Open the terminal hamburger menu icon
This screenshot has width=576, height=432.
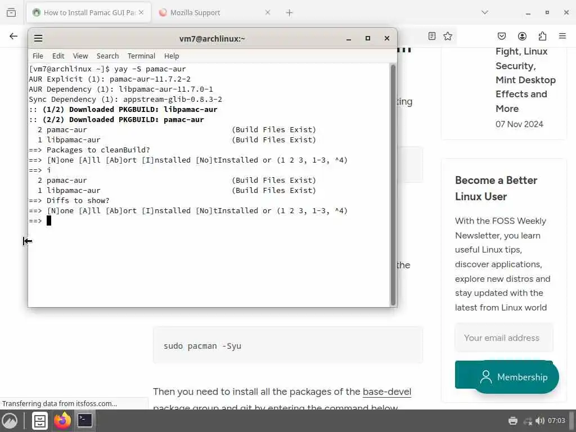pyautogui.click(x=38, y=38)
